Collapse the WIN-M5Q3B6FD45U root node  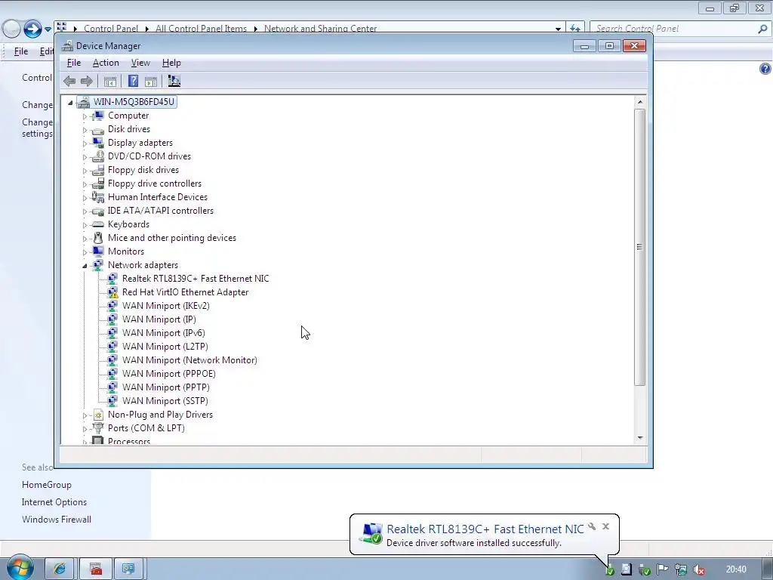(70, 103)
